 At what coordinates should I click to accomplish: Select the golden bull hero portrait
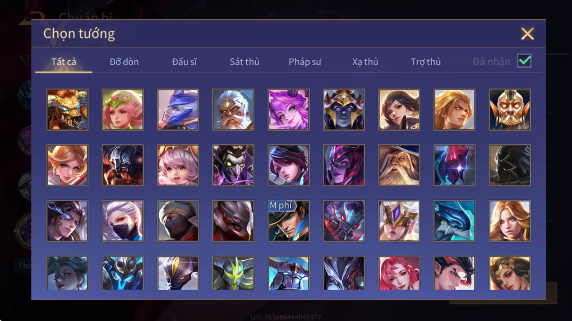(67, 109)
